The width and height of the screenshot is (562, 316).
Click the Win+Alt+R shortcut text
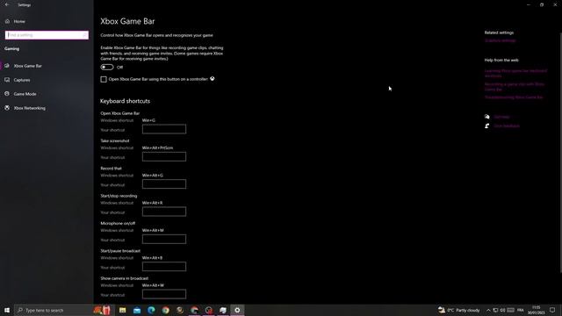[x=152, y=203]
